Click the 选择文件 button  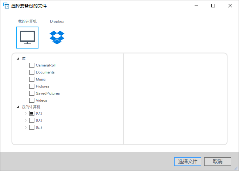(188, 161)
